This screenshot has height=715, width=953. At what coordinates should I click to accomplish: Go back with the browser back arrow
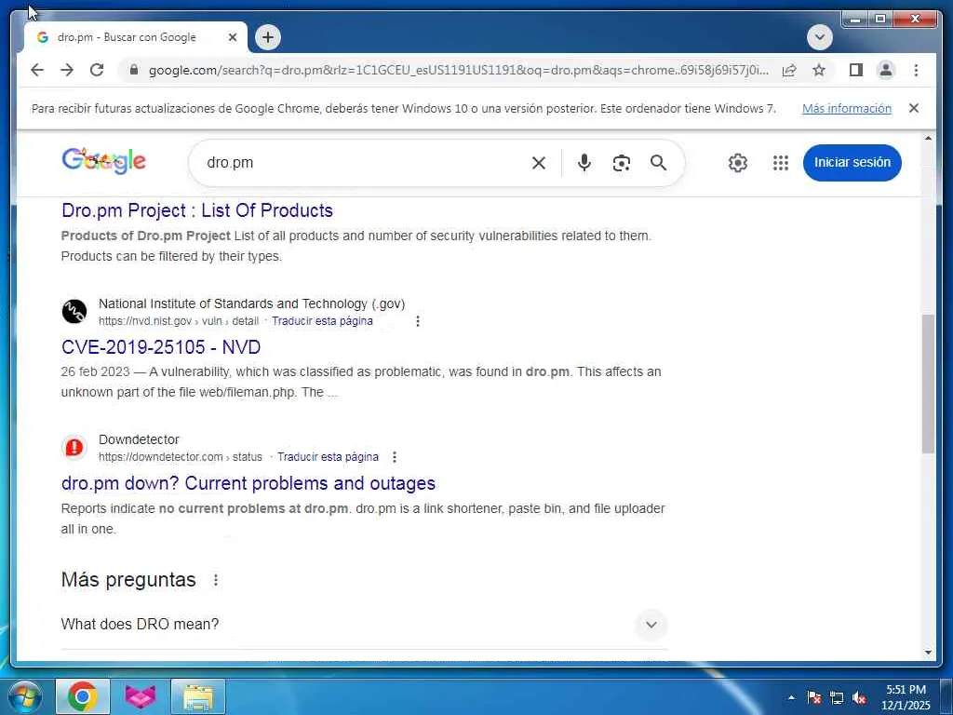(x=37, y=70)
